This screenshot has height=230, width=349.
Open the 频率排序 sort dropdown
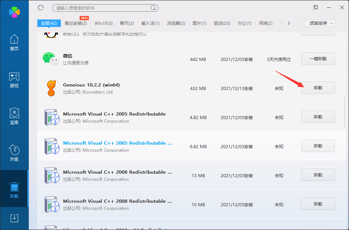tap(319, 23)
